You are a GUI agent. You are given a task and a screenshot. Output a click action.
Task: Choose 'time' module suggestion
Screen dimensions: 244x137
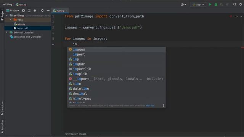pos(116,84)
